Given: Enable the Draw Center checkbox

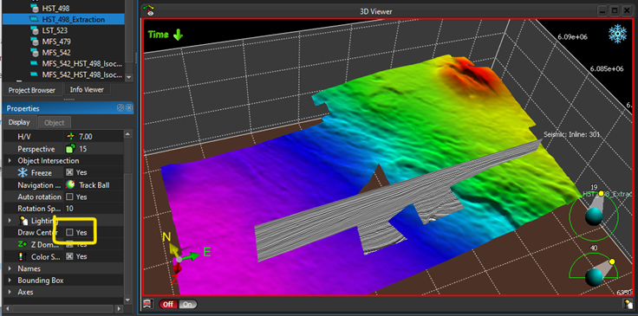Looking at the screenshot, I should [69, 232].
